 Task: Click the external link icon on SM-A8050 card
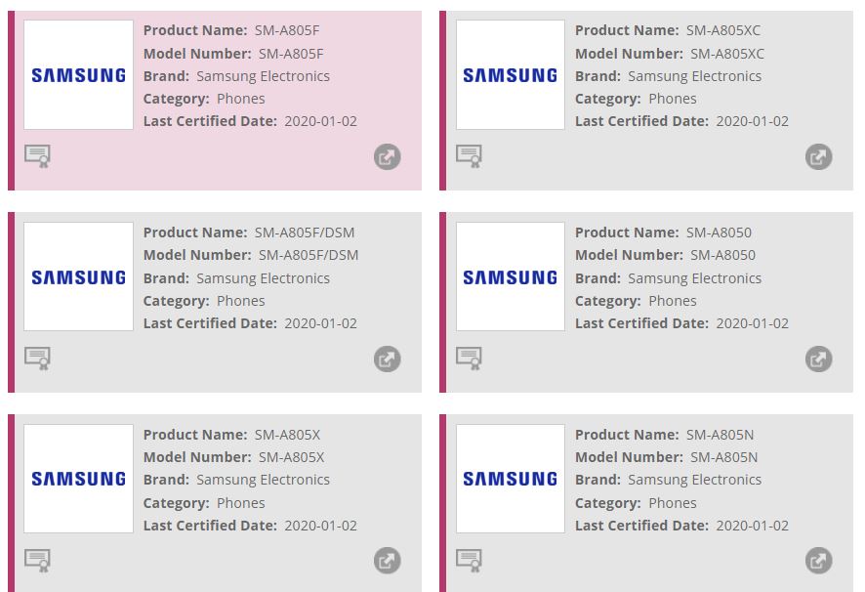click(x=818, y=359)
